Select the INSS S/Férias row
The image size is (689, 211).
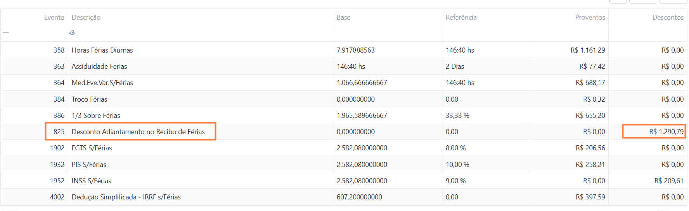(x=91, y=181)
